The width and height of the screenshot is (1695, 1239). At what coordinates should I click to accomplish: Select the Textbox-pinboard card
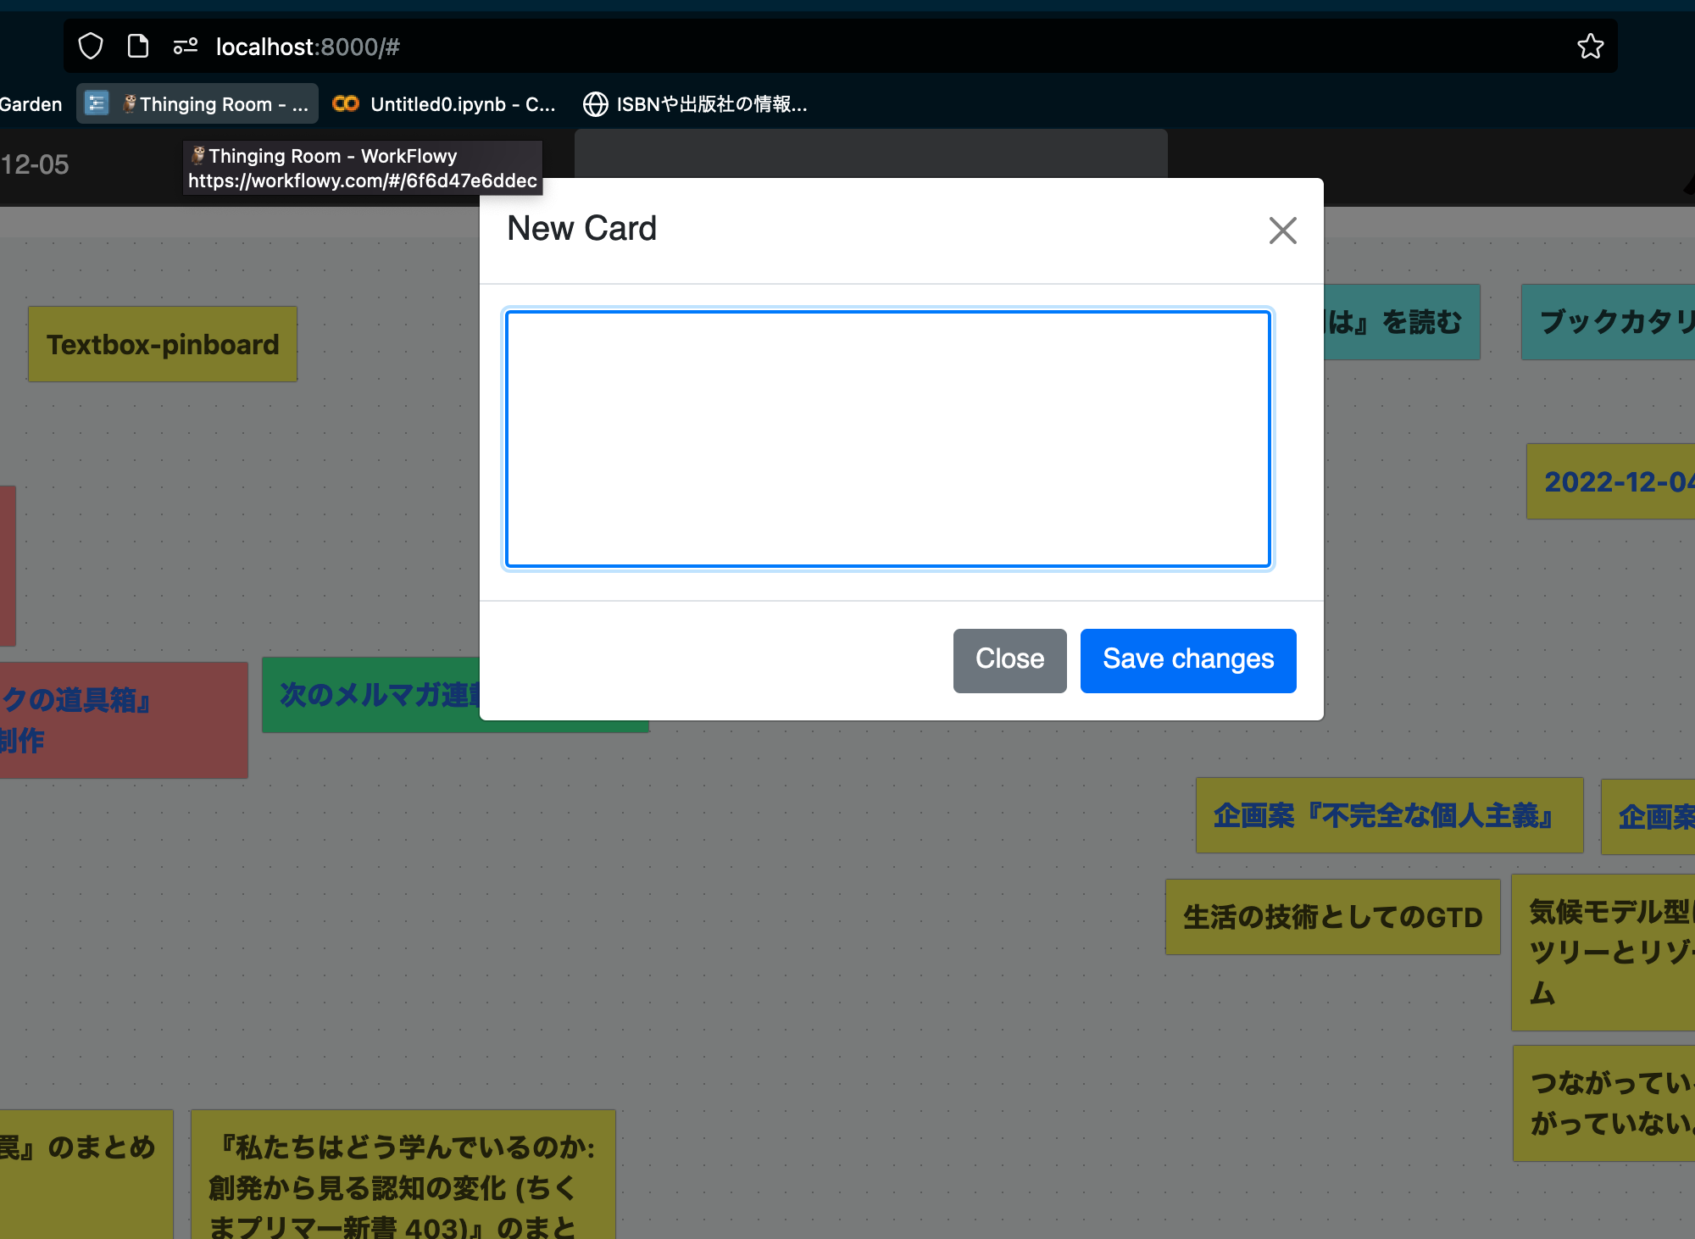click(163, 344)
